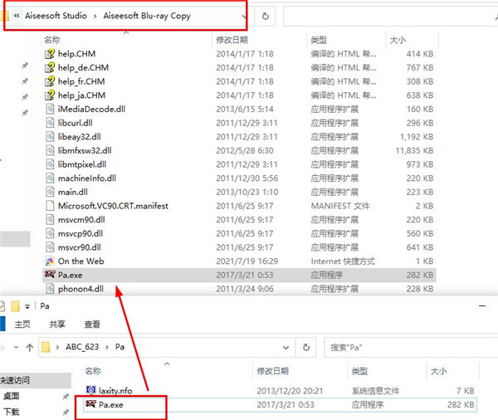The width and height of the screenshot is (498, 420).
Task: Click the Pa.exe icon in Pa window
Action: pyautogui.click(x=90, y=403)
